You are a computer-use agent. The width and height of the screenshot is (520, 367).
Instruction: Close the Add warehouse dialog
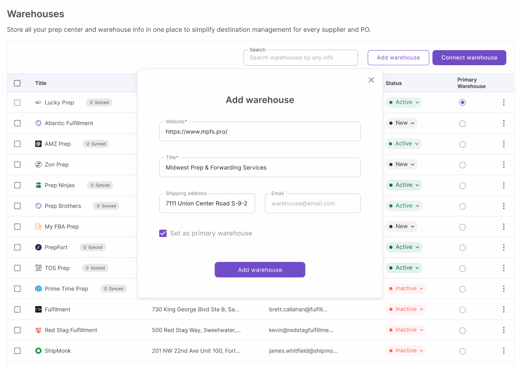tap(371, 80)
